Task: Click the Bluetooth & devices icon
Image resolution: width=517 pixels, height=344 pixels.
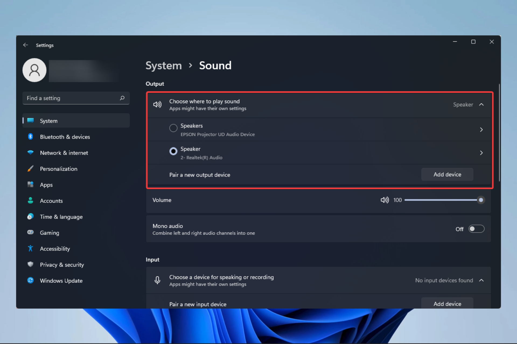Action: click(x=31, y=137)
